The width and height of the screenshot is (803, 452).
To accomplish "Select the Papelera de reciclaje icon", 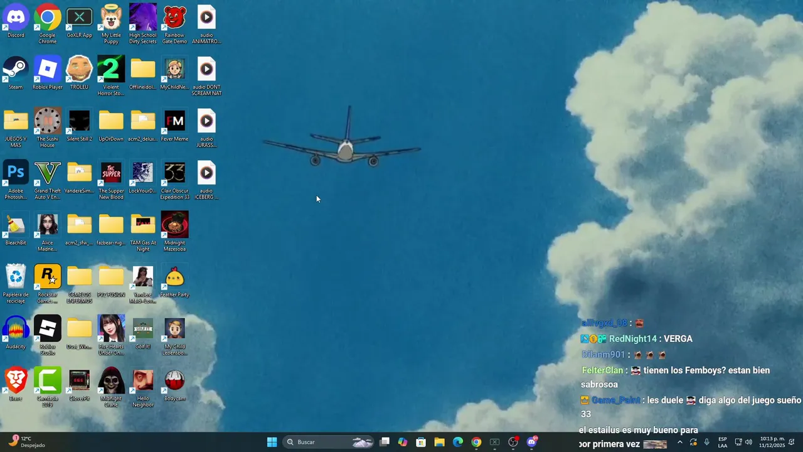I will point(16,284).
